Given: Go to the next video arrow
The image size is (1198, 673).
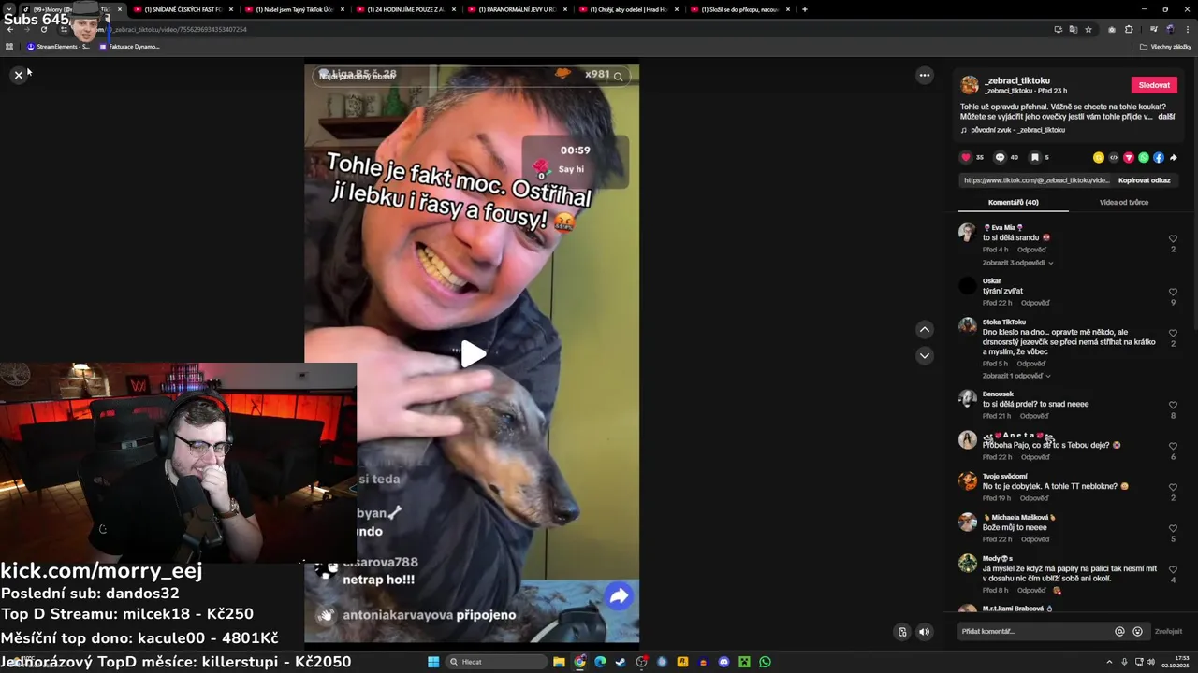Looking at the screenshot, I should pos(924,355).
